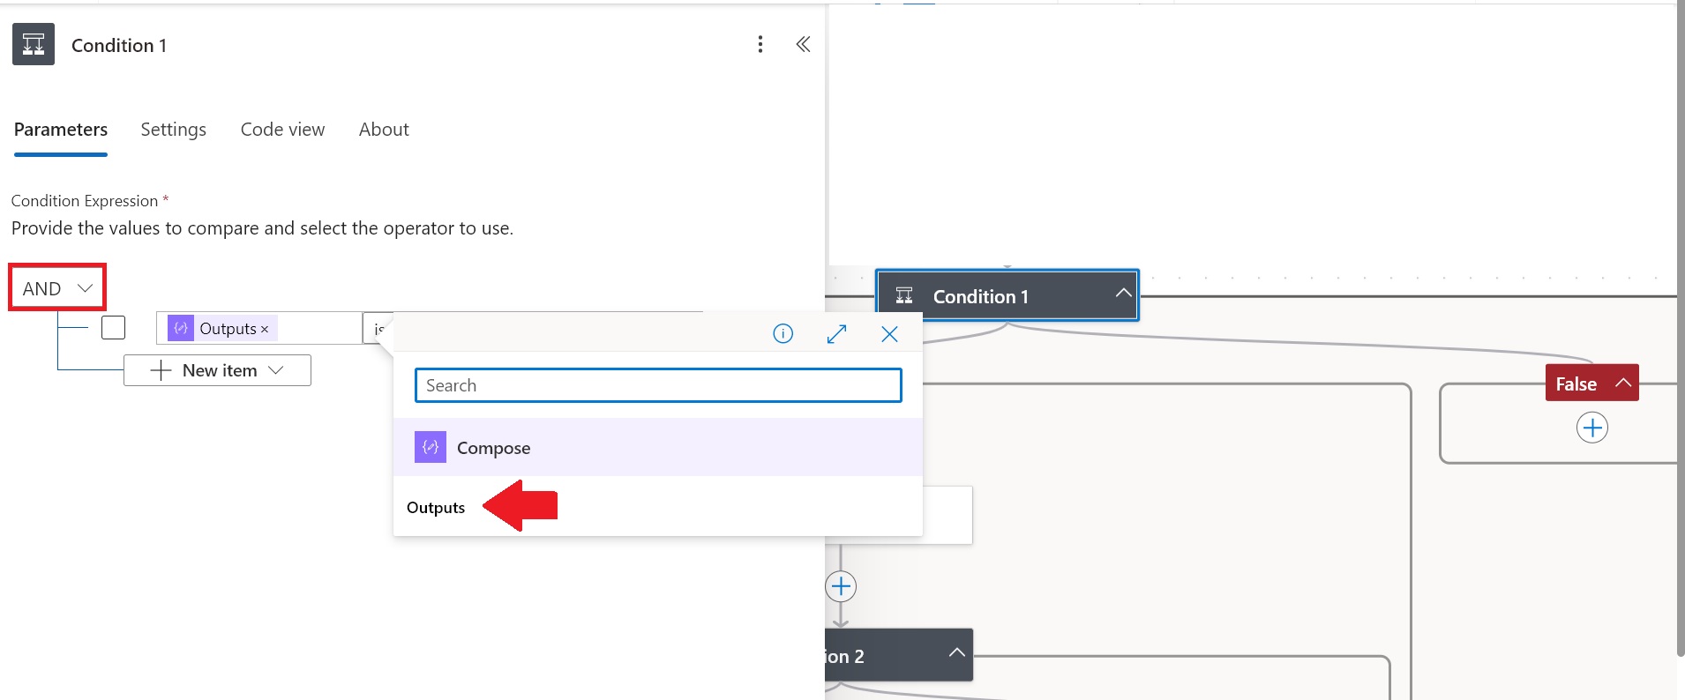
Task: Tick the checkbox beside the Outputs row
Action: 113,328
